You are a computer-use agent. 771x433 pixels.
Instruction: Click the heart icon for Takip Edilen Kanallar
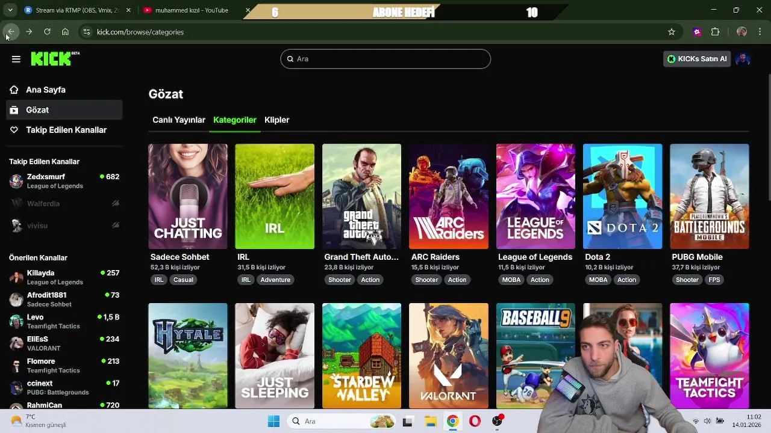[14, 130]
